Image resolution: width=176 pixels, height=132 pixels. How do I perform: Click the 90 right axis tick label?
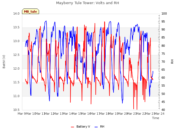tap(163, 30)
